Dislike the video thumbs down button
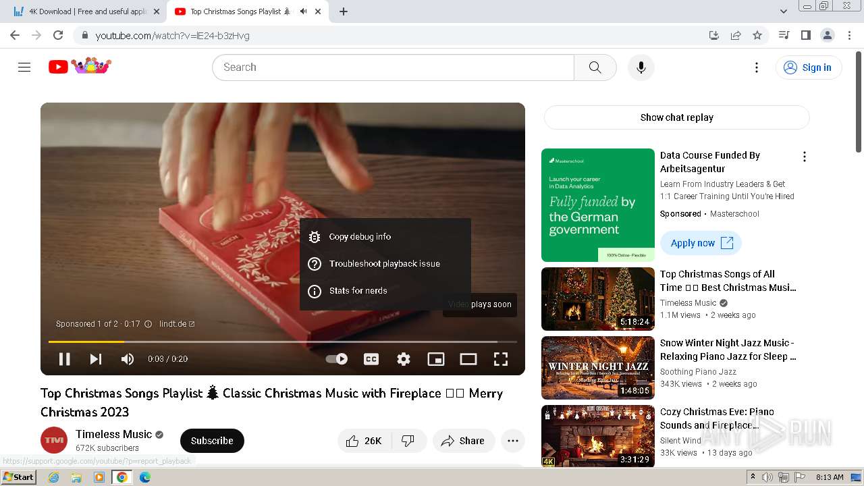Image resolution: width=864 pixels, height=486 pixels. (x=409, y=441)
